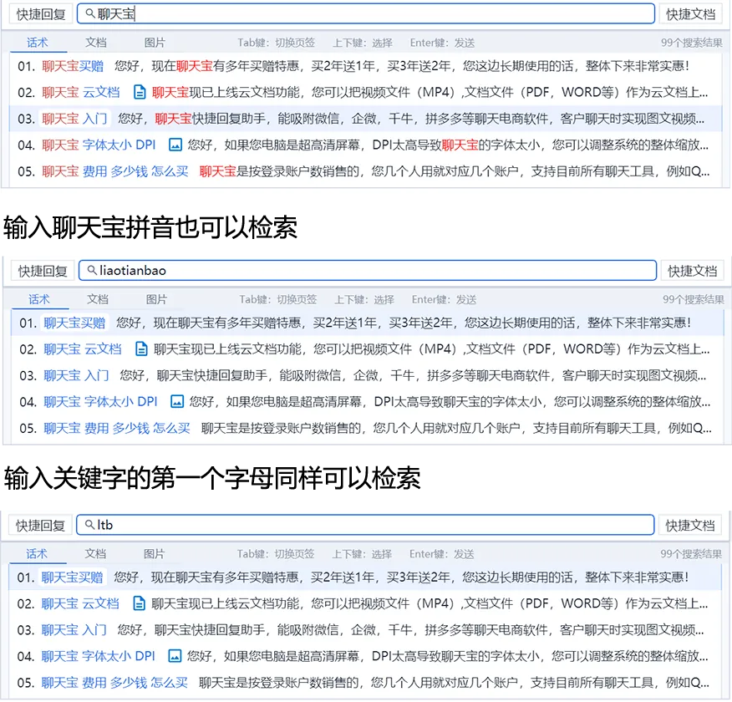Select red-highlighted result 05 聊天宝 费用 多少钱 怎么买
This screenshot has height=702, width=732.
[366, 171]
